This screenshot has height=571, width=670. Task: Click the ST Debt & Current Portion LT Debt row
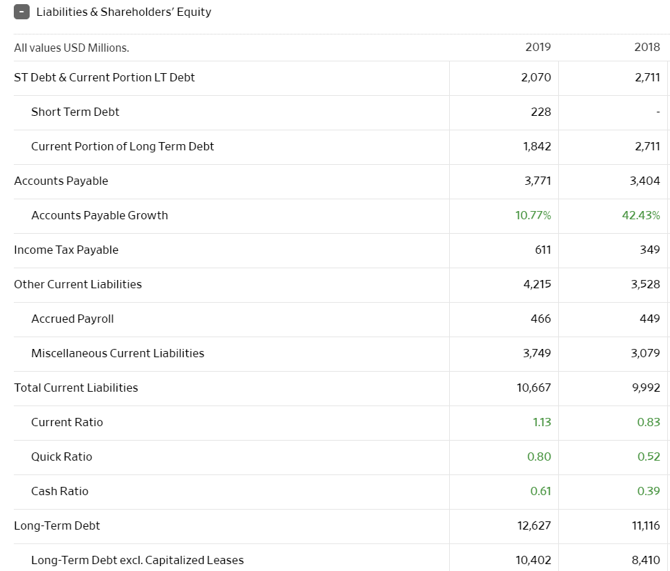[104, 77]
